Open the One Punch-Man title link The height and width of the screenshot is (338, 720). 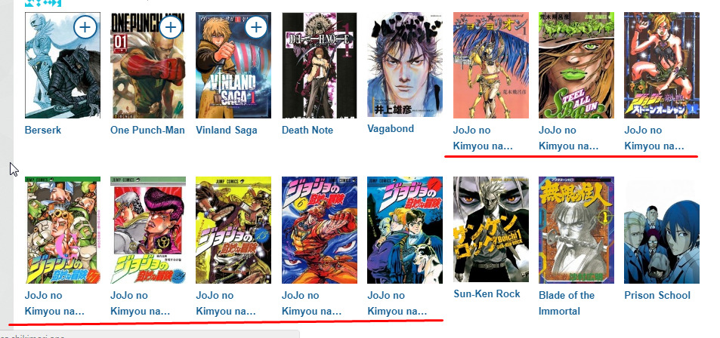click(147, 131)
